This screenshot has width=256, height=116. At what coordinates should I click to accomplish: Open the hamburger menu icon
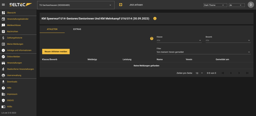3,5
